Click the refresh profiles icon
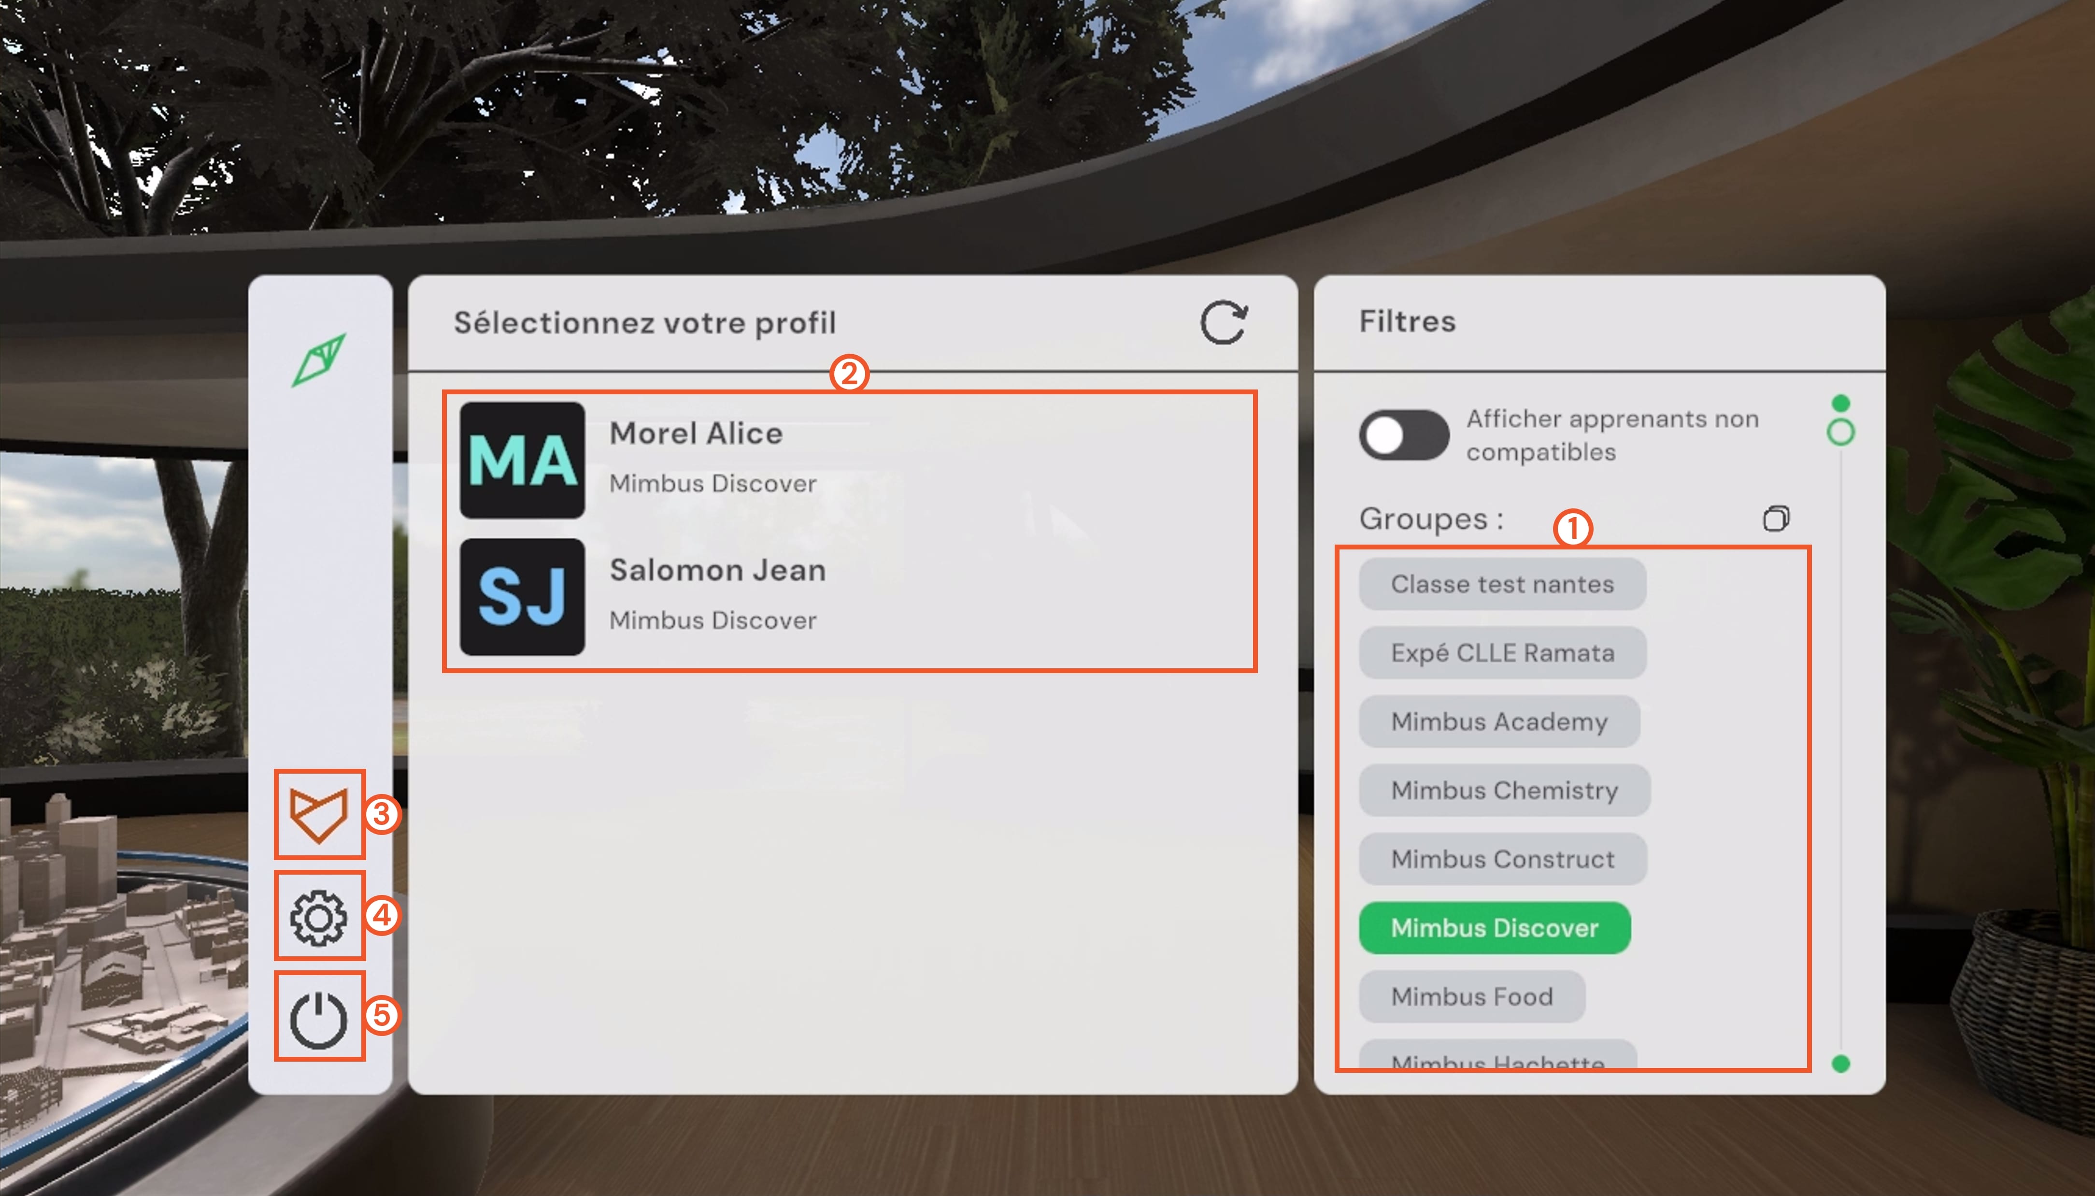Screen dimensions: 2095x1196 [x=1223, y=322]
